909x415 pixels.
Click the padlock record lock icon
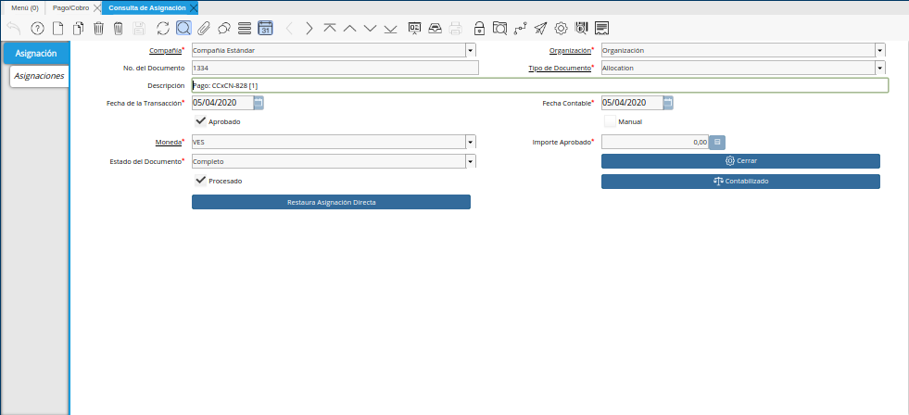(479, 29)
